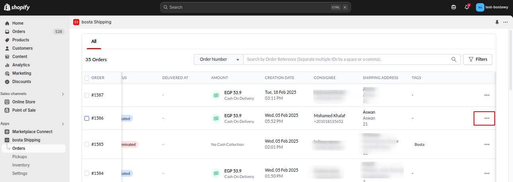
Task: Open actions menu for order #1586
Action: click(487, 118)
